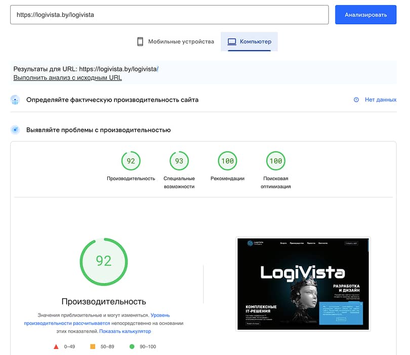Image resolution: width=410 pixels, height=355 pixels.
Task: Click the red triangle 0–49 legend icon
Action: coord(56,346)
